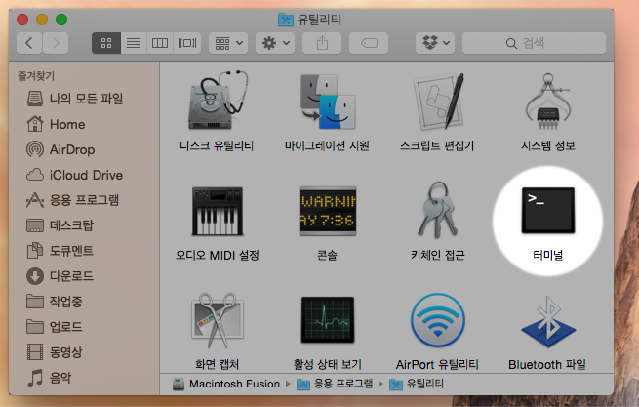Click 유틸리티 in the path bar

coord(417,384)
